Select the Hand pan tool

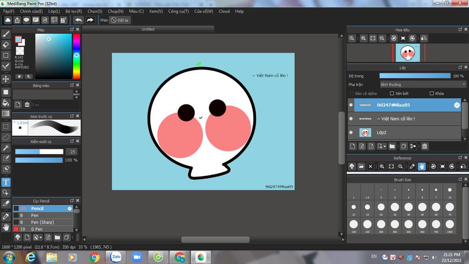(6, 227)
